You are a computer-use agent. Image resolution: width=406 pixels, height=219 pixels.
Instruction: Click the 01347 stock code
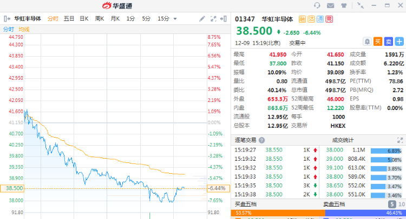(245, 19)
